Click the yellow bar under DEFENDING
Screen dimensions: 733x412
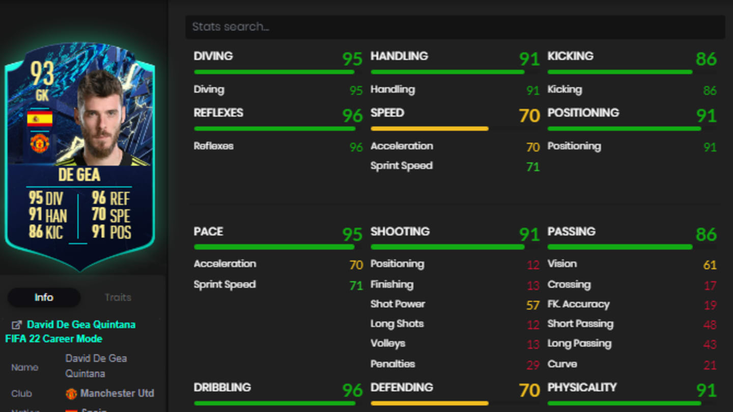pos(429,403)
